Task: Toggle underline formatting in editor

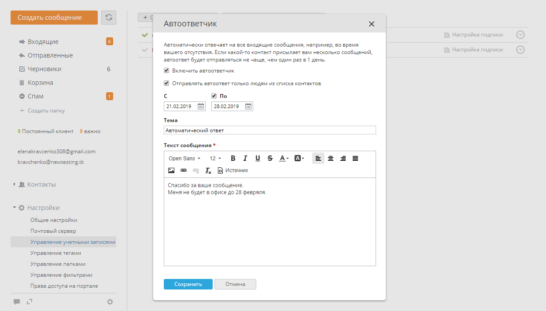Action: point(258,158)
